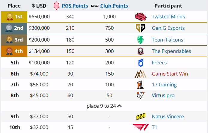Click the USD currency header link
Viewport: 208px width, 133px height.
[42, 6]
